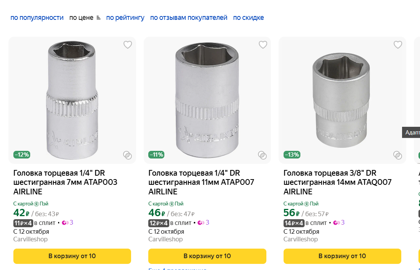Viewport: 420px width, 270px height.
Task: Add 7mm socket to comparison list icon
Action: (x=127, y=155)
